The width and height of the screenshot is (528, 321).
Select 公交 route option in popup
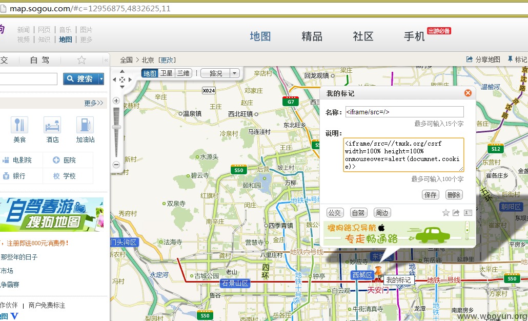pyautogui.click(x=335, y=212)
